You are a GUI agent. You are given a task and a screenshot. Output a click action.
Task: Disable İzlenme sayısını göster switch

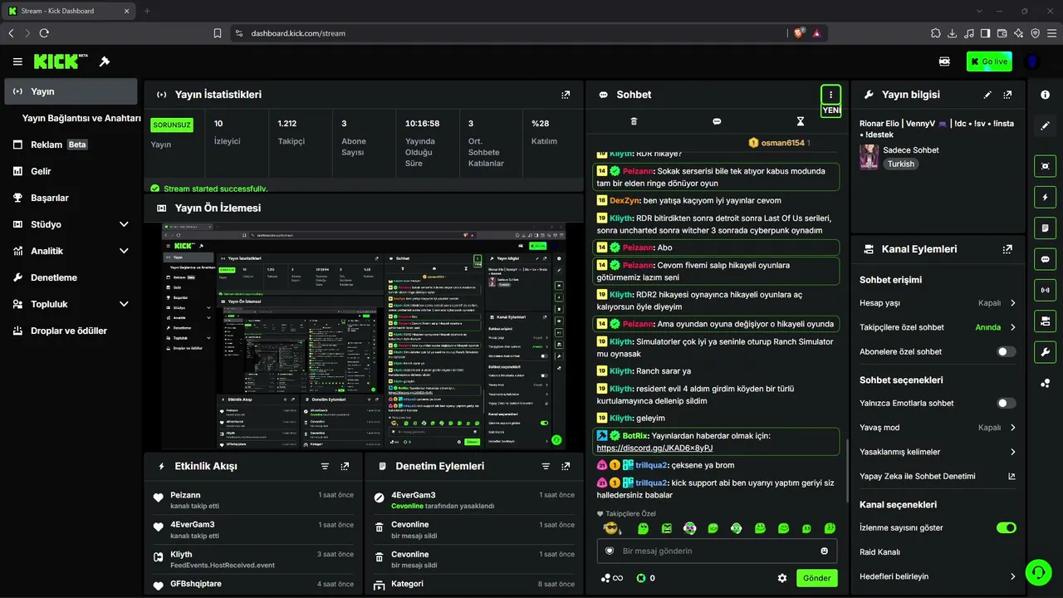[1007, 527]
